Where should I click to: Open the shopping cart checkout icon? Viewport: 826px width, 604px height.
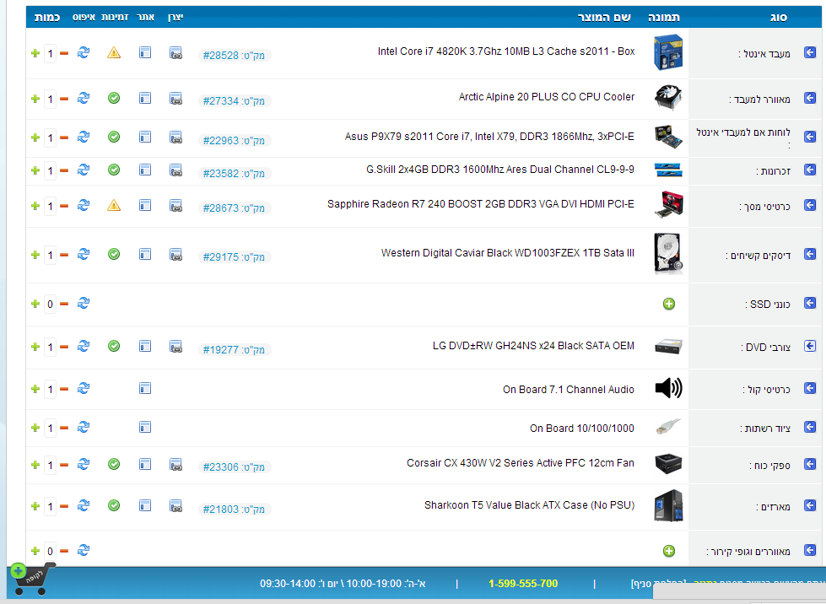(31, 580)
